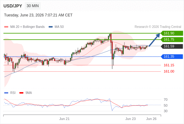Click the 161.75 green resistance price tag

[x=172, y=40]
